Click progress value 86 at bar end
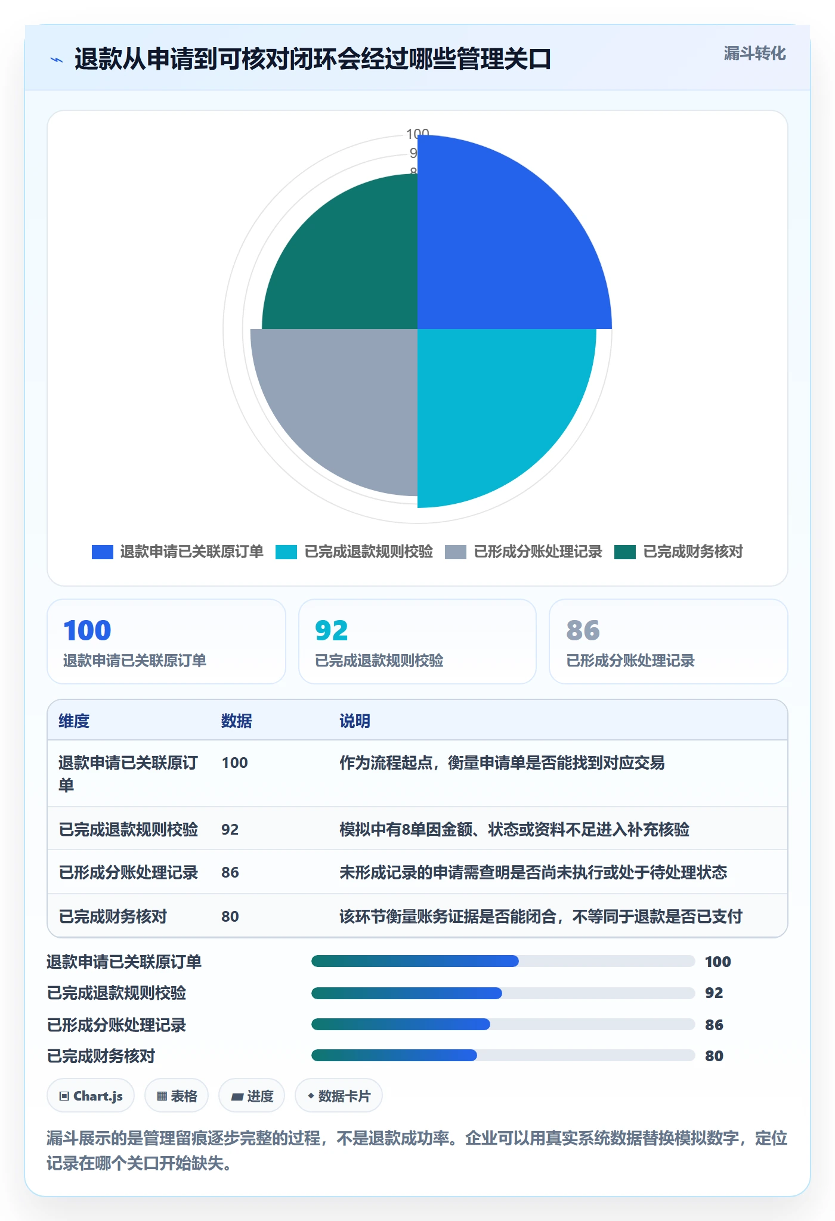Screen dimensions: 835x1221 pyautogui.click(x=714, y=1025)
